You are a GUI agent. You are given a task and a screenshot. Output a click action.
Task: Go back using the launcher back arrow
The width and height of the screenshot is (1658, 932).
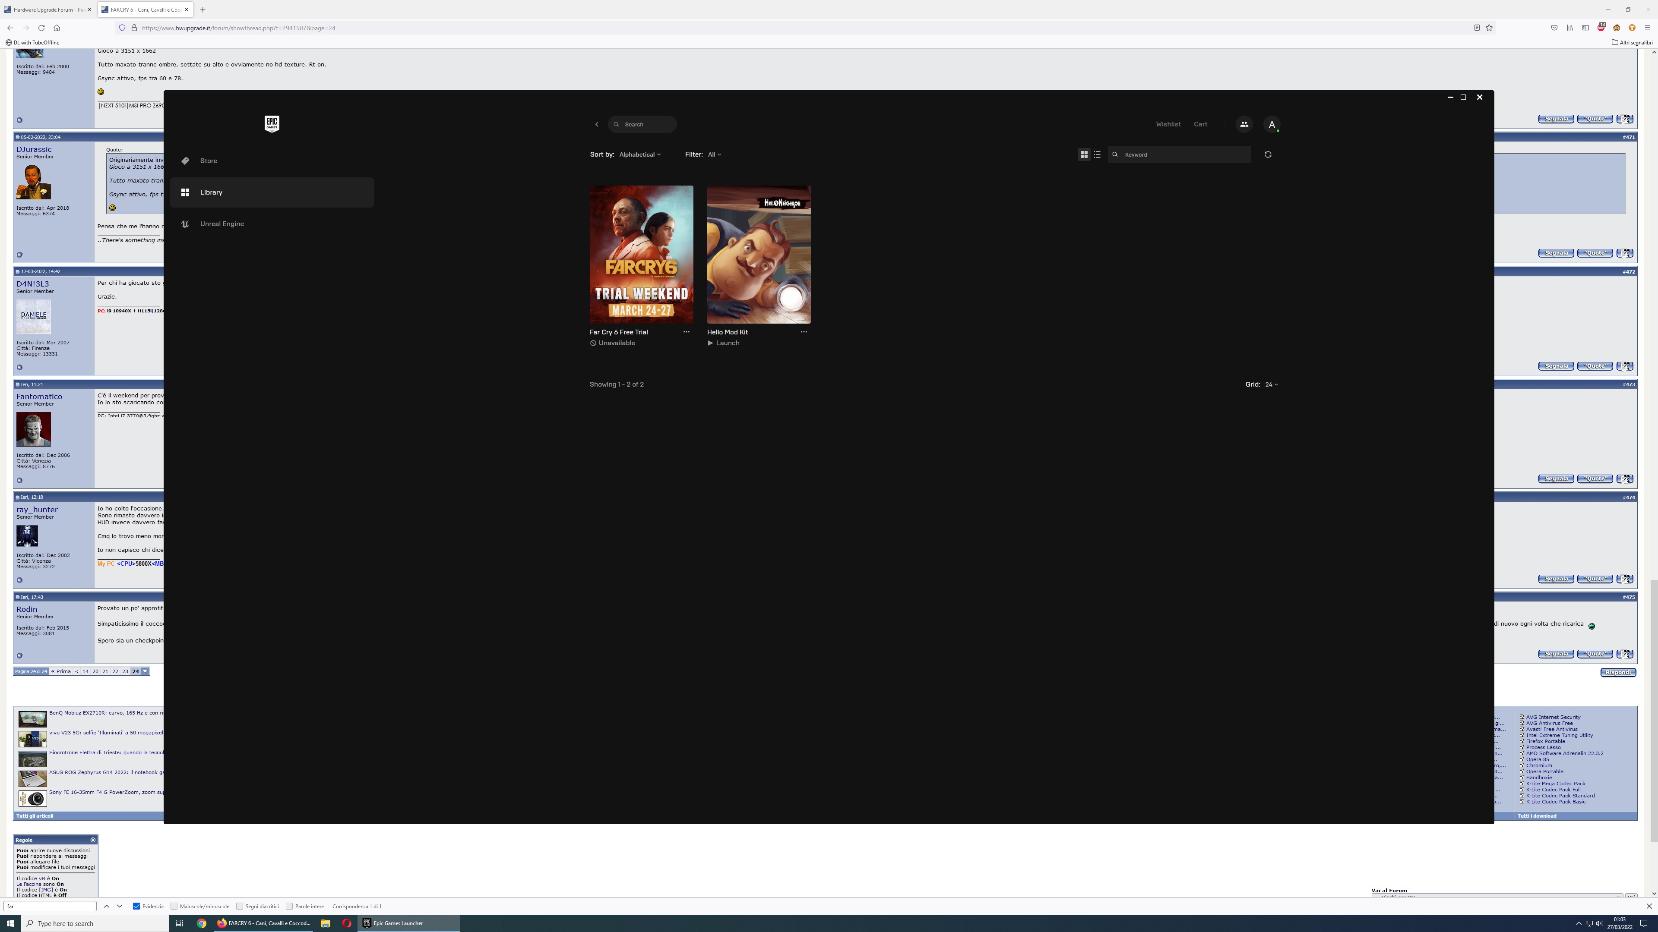[597, 124]
